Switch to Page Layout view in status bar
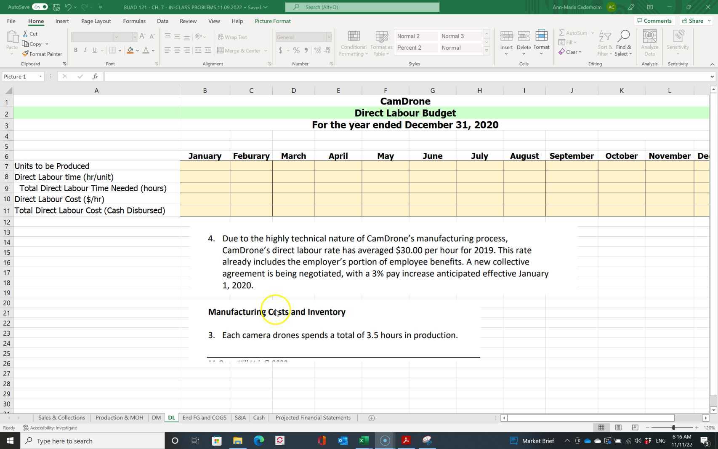 [618, 428]
